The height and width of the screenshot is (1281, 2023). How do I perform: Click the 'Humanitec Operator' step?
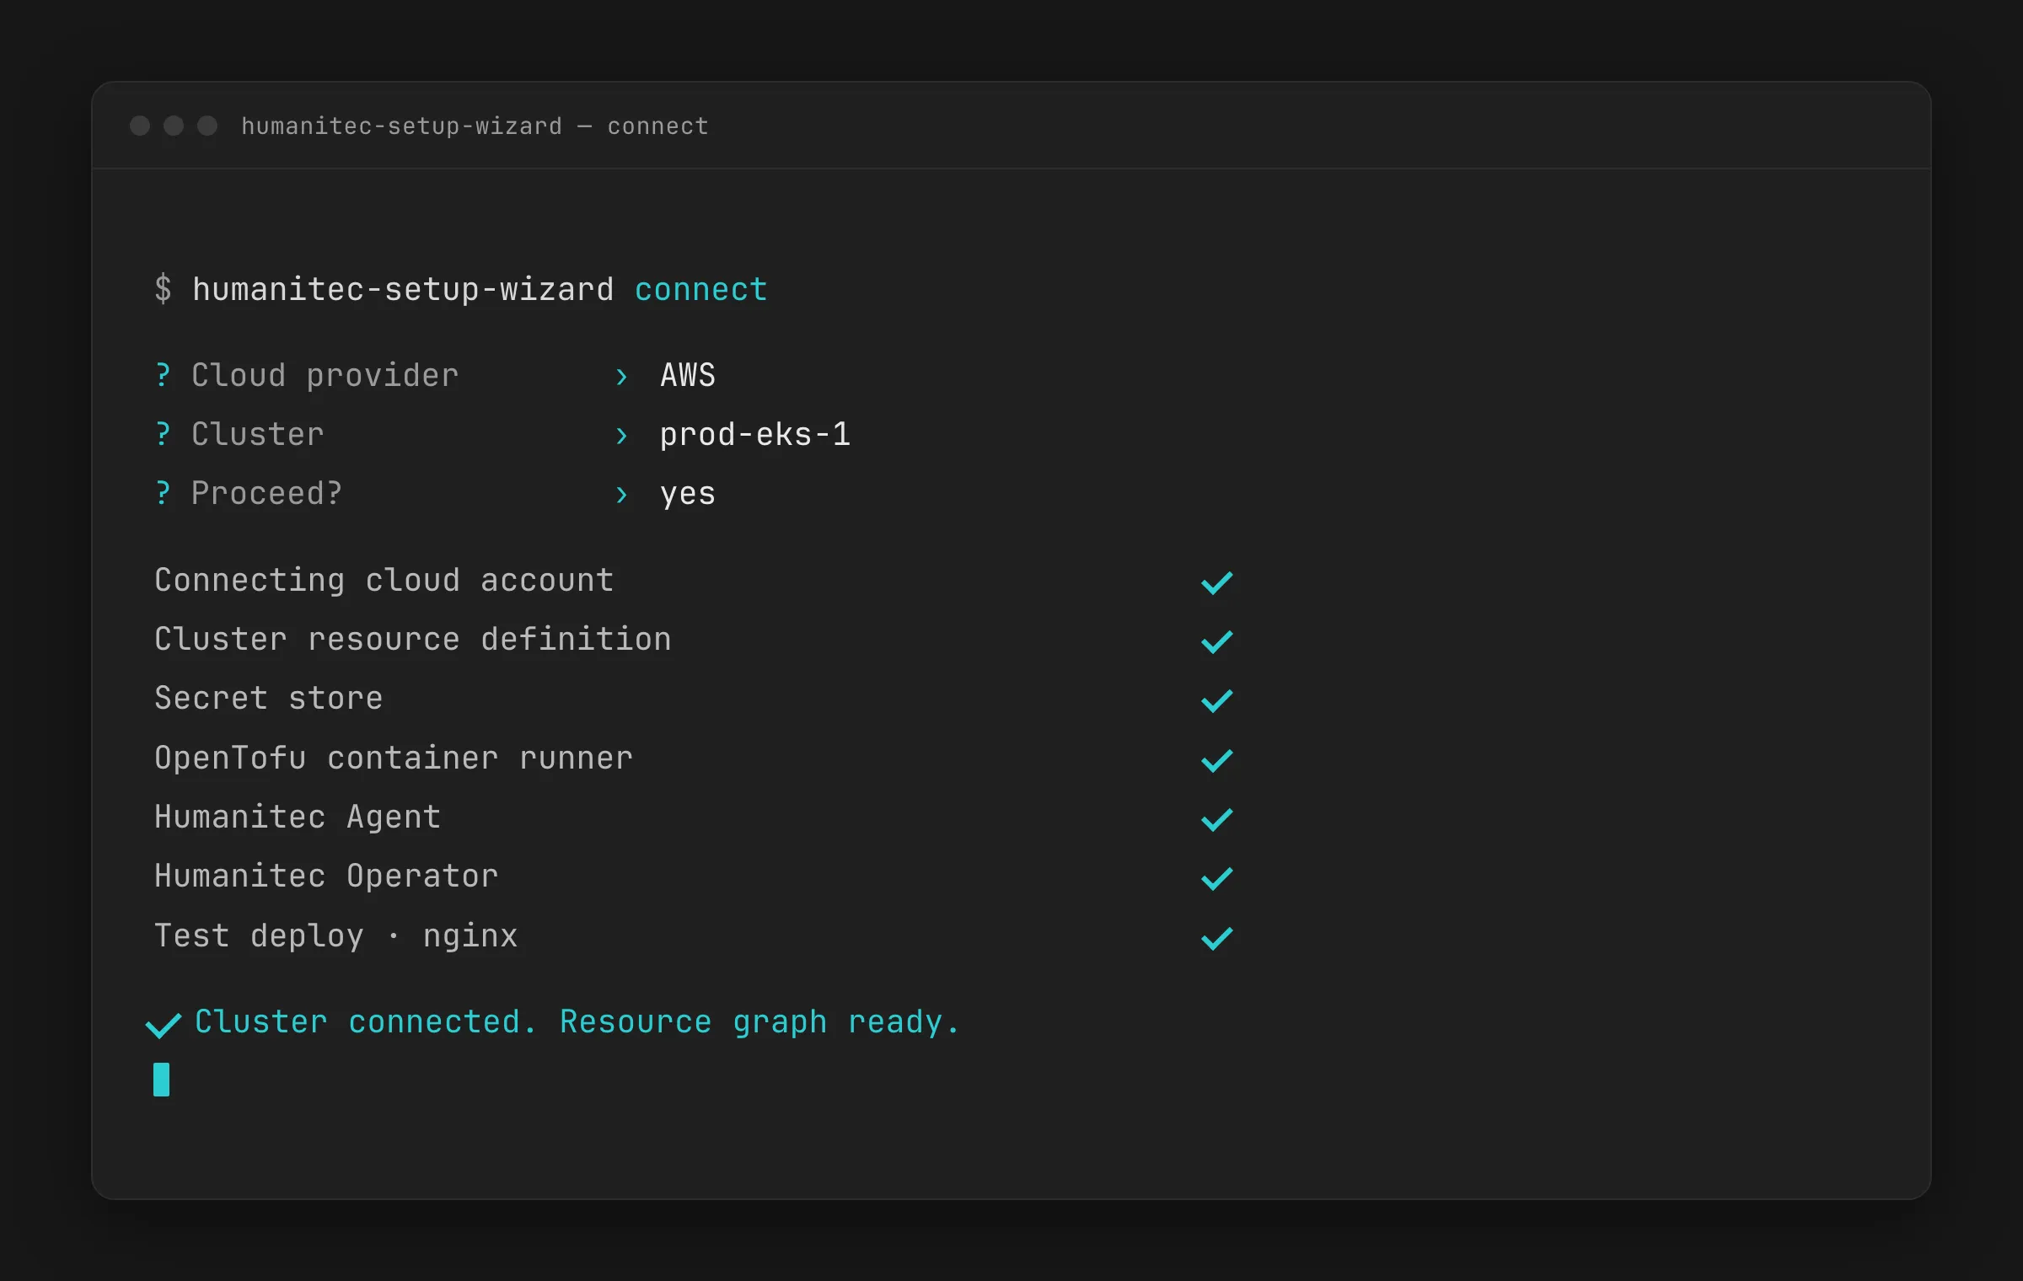326,876
